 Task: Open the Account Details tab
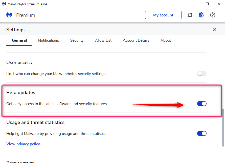(136, 40)
